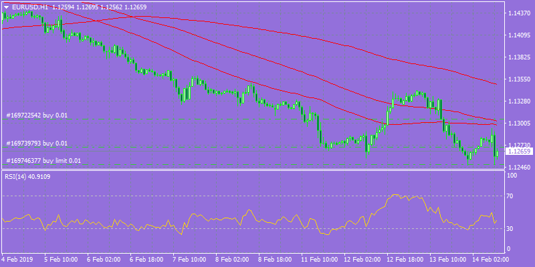Click the RSI 70 level label
Screen dimensions: 535x267
tap(511, 196)
